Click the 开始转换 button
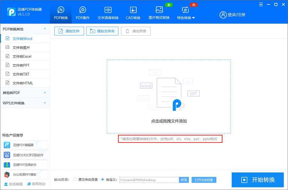Viewport: 288px width, 190px height. click(258, 180)
